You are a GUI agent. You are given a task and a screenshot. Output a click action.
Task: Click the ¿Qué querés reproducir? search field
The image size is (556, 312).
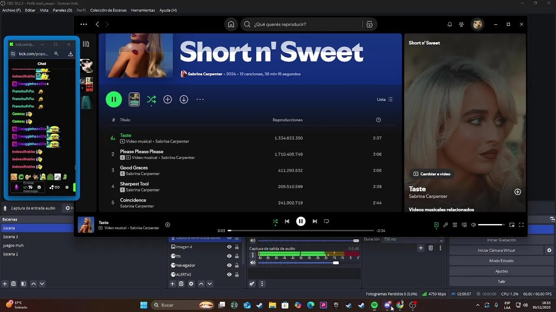[302, 24]
